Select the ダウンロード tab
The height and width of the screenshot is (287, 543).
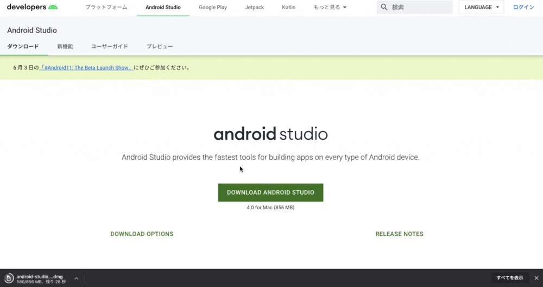(23, 46)
